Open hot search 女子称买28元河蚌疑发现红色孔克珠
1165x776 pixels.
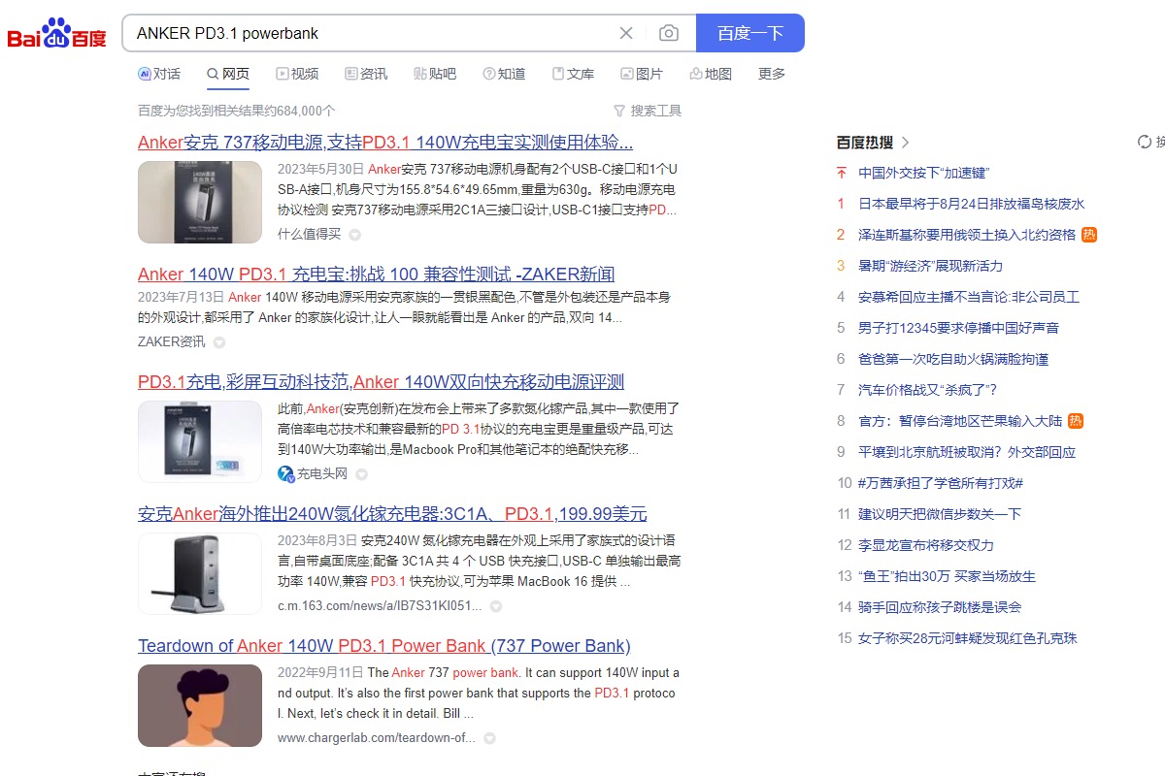(968, 638)
